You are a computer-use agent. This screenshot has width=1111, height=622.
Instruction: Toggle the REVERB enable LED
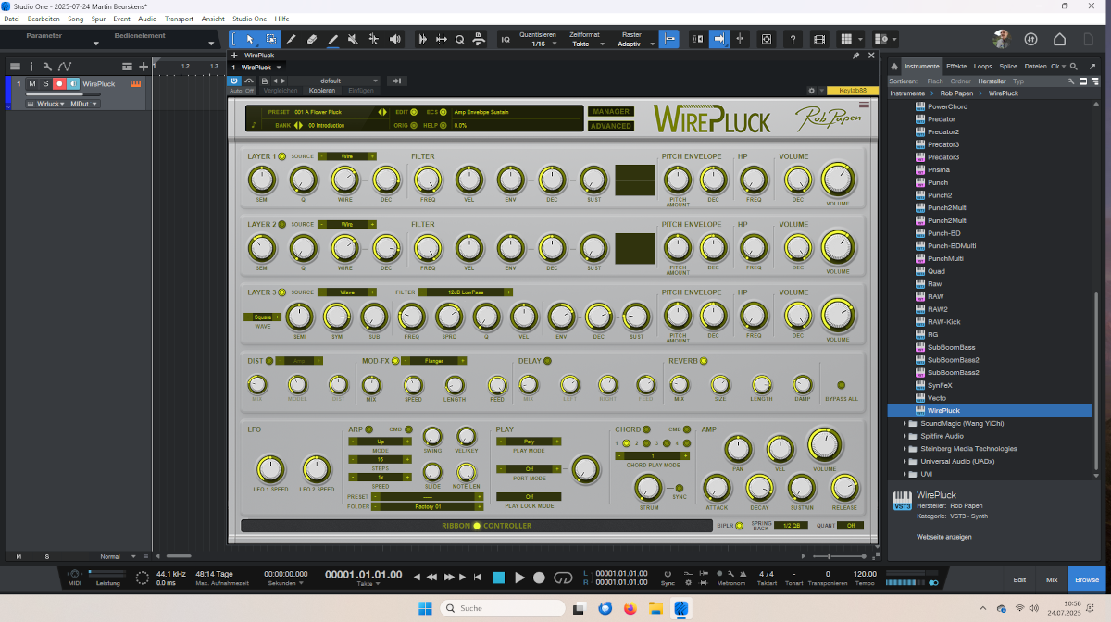coord(704,361)
